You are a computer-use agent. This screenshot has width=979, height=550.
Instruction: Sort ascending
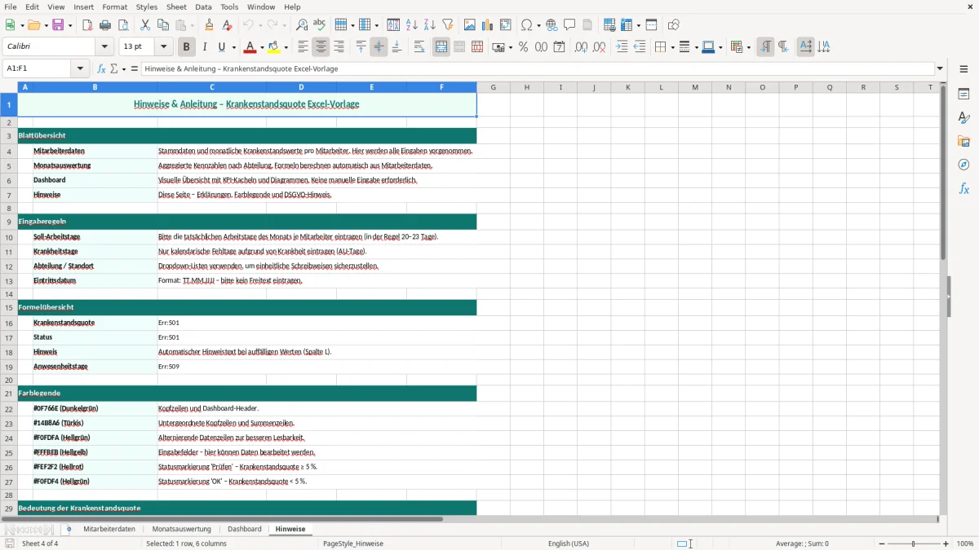412,25
